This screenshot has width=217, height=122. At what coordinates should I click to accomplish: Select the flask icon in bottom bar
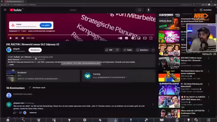click(x=115, y=120)
